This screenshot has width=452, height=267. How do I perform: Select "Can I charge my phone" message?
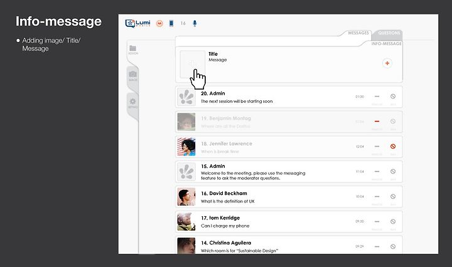coord(225,226)
